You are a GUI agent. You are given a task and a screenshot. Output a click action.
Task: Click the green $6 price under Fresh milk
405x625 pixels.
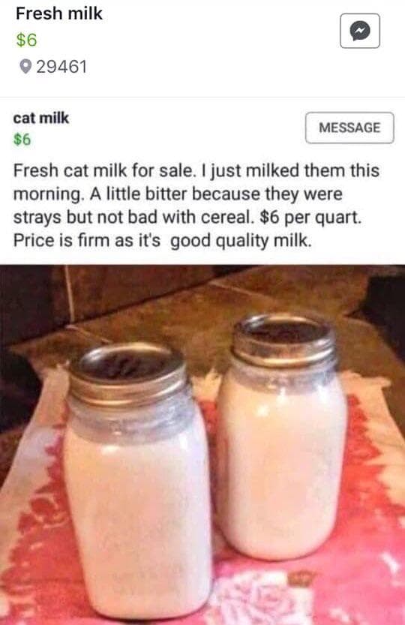click(x=26, y=40)
